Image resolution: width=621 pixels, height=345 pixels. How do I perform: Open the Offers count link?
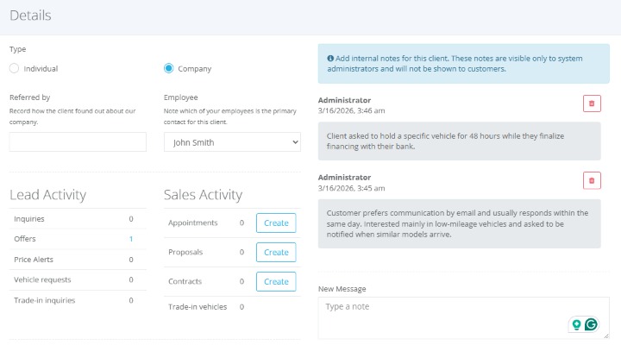[131, 239]
